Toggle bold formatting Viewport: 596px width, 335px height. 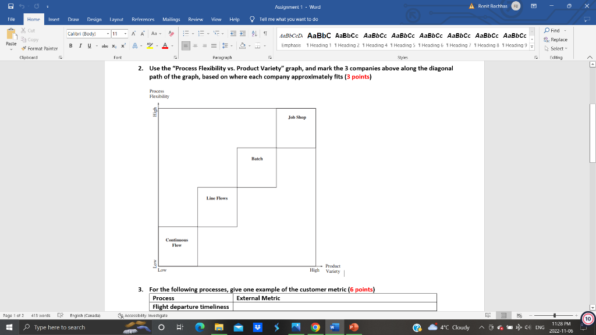click(x=70, y=45)
